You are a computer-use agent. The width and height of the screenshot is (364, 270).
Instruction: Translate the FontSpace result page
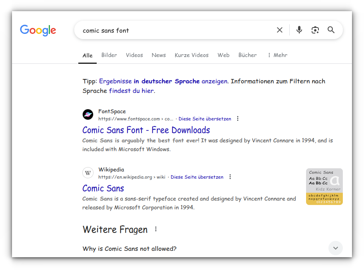205,119
